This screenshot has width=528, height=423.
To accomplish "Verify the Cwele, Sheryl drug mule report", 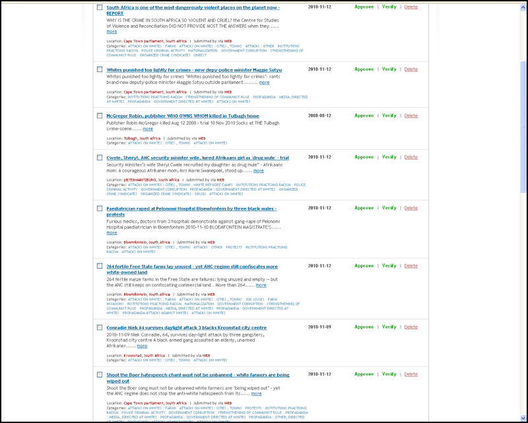I will (389, 157).
